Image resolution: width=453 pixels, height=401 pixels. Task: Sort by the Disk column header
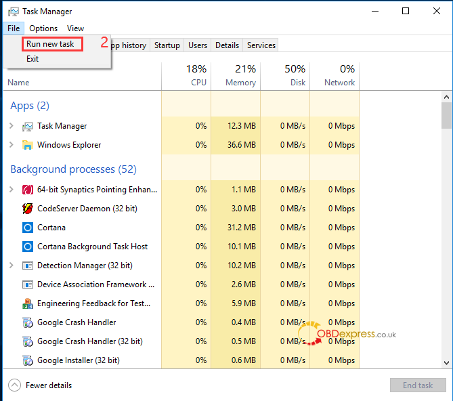click(285, 77)
